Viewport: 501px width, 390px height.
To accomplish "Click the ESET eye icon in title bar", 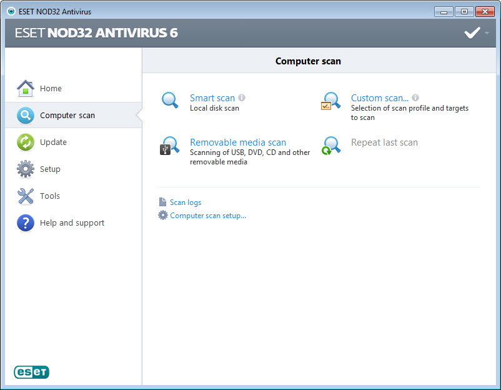I will coord(11,11).
